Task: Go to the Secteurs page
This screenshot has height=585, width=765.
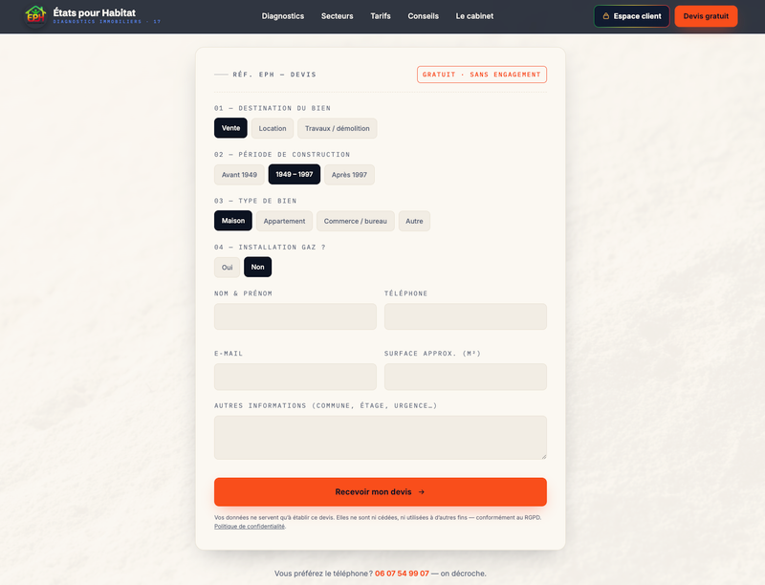Action: pos(338,16)
